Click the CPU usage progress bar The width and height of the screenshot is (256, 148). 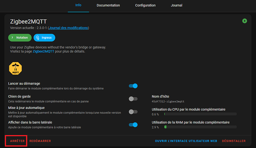point(200,114)
